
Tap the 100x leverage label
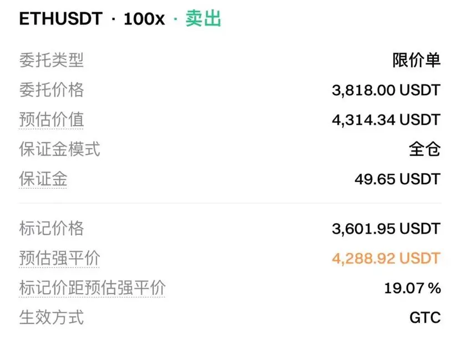click(144, 19)
